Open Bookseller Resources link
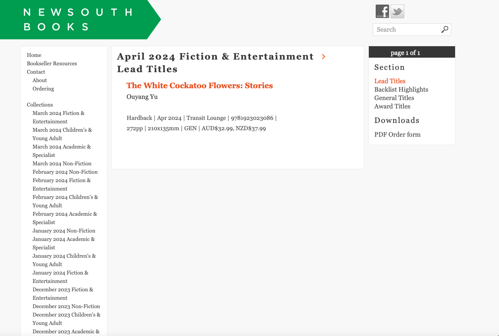 [52, 63]
